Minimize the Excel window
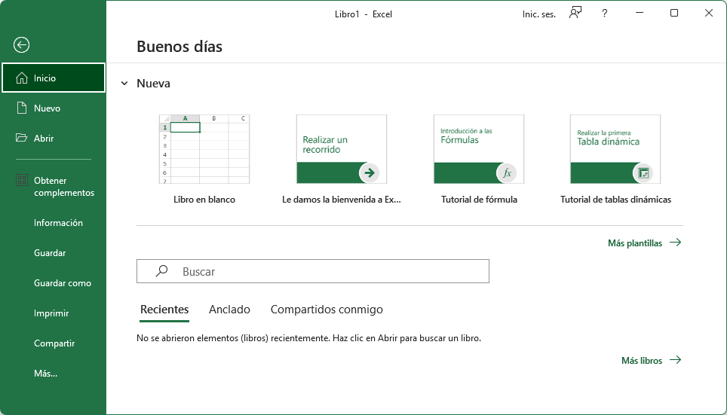This screenshot has height=415, width=727. pyautogui.click(x=640, y=13)
